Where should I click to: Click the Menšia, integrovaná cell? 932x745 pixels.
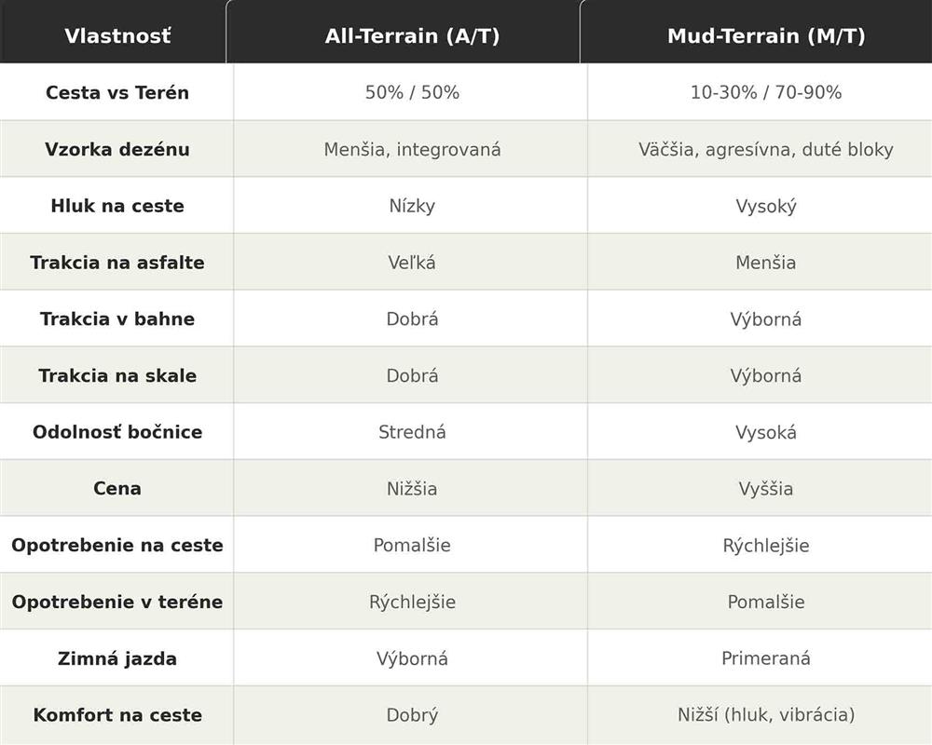[x=412, y=149]
